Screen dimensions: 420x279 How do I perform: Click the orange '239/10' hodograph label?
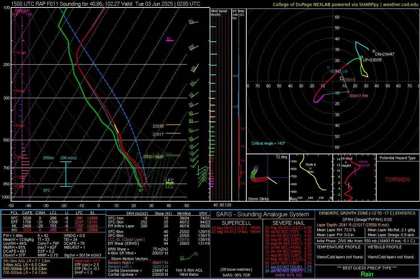349,80
